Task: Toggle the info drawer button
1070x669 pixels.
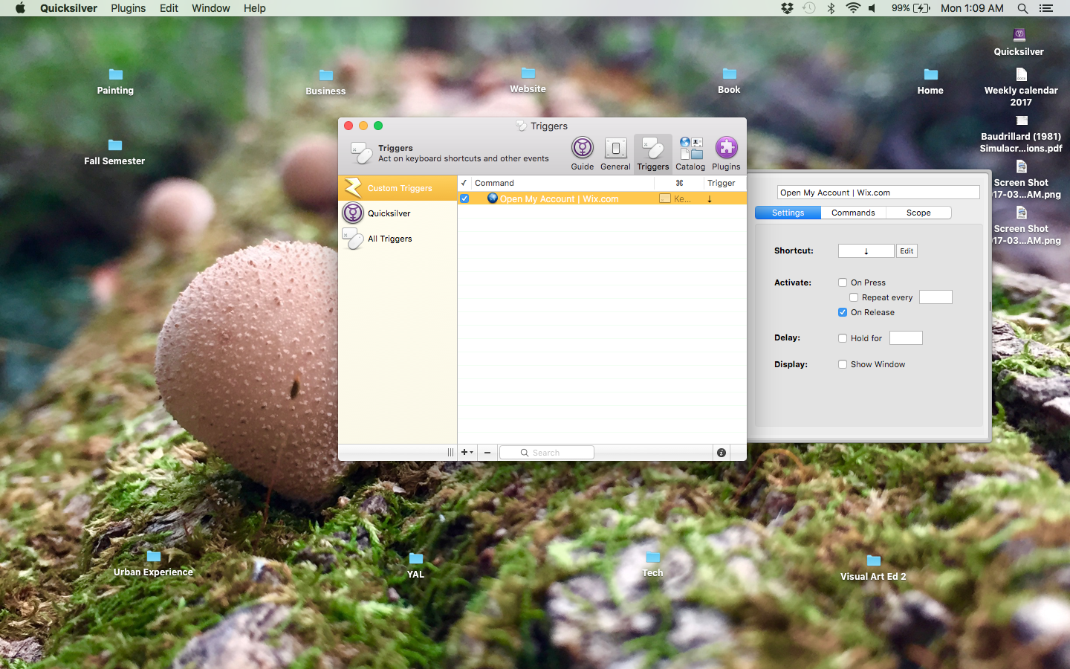Action: [721, 453]
